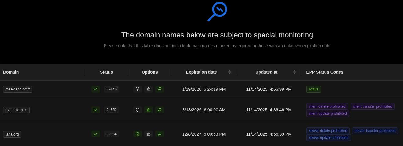Click the green checkmark status for example.com
403x146 pixels.
pos(96,110)
